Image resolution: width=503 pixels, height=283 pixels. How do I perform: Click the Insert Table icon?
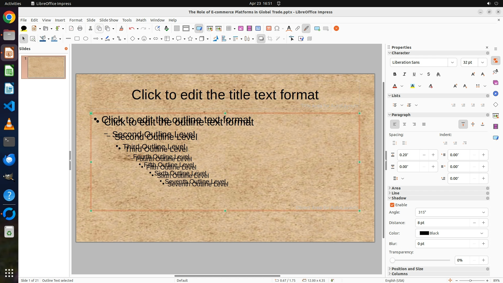229,28
